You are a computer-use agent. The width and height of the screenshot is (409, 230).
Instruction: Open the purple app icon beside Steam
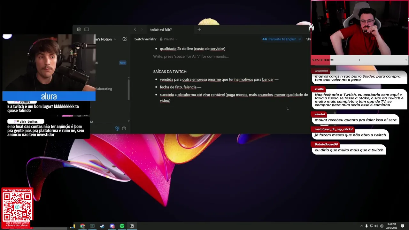click(112, 226)
